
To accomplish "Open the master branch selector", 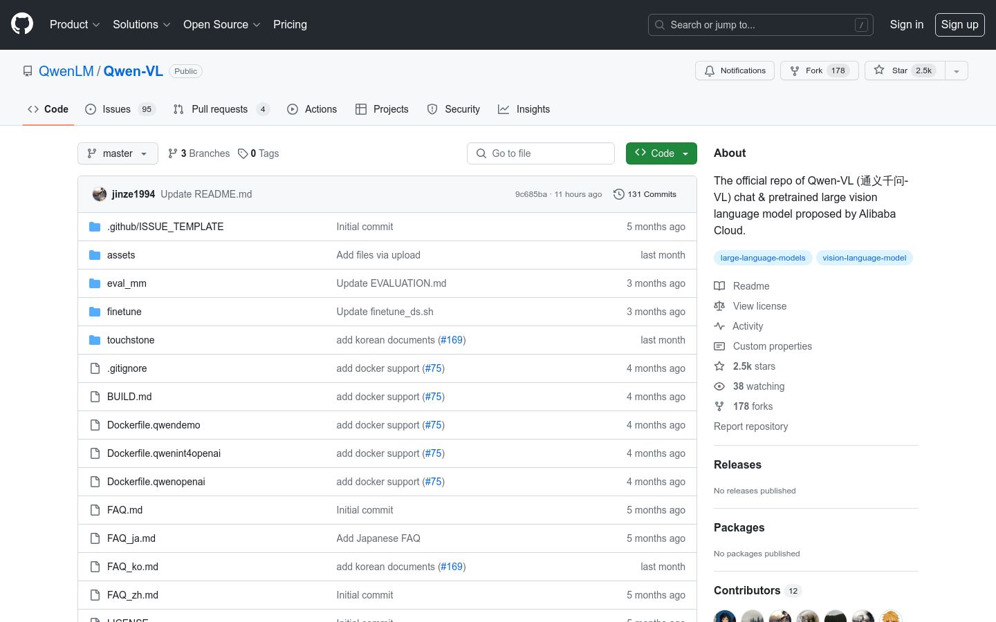I will 118,153.
